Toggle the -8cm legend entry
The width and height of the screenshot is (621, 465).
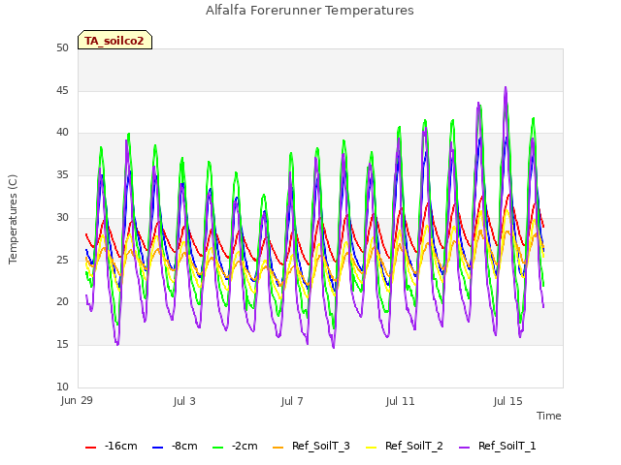175,446
